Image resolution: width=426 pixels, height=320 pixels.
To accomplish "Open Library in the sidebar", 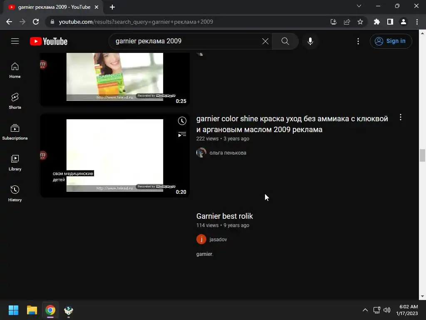I will 15,163.
